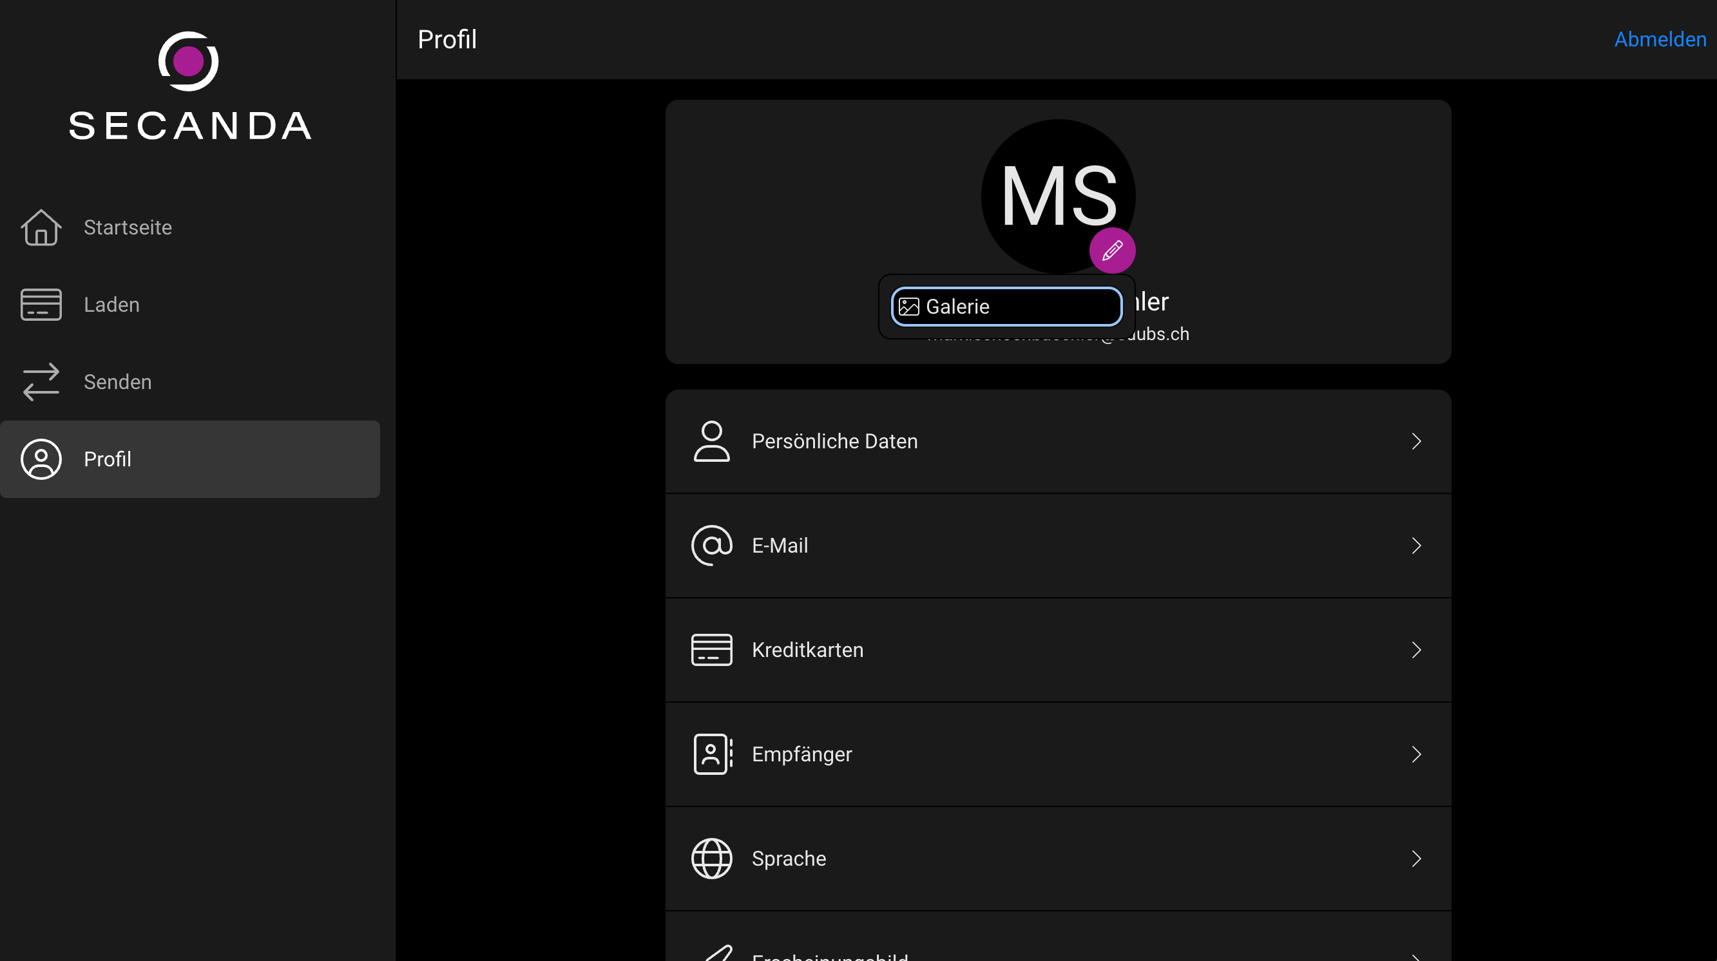
Task: Open Persönliche Daten settings
Action: (1058, 441)
